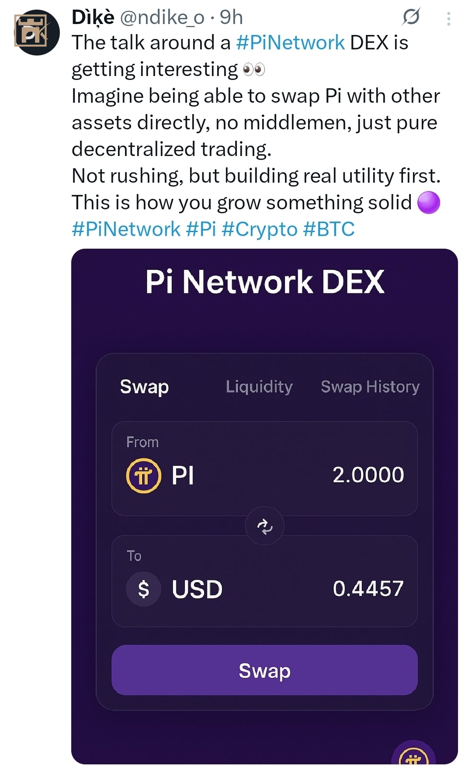Viewport: 472px width, 767px height.
Task: Open the #Crypto hashtag link
Action: coord(260,229)
